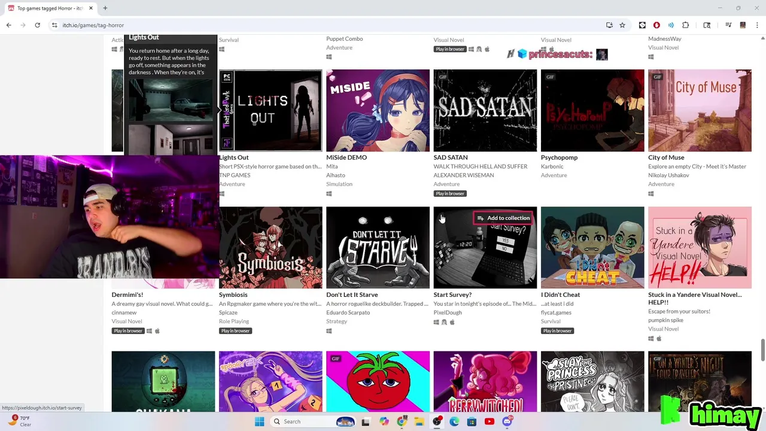This screenshot has width=766, height=431.
Task: Open the red adblock extension icon
Action: click(x=656, y=25)
